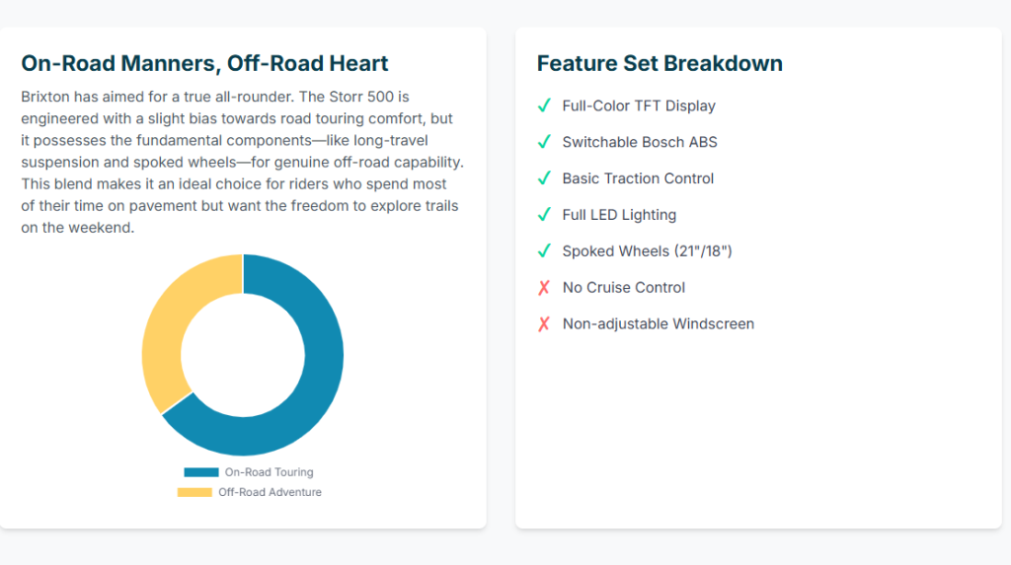Click the checkmark next to Full LED Lighting
The image size is (1011, 565).
click(543, 215)
